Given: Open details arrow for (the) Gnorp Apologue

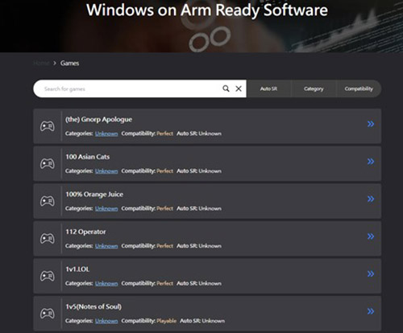Looking at the screenshot, I should pos(371,124).
